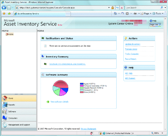The image size is (168, 136).
Task: Click the Inventory Summary computer icon
Action: tap(43, 56)
